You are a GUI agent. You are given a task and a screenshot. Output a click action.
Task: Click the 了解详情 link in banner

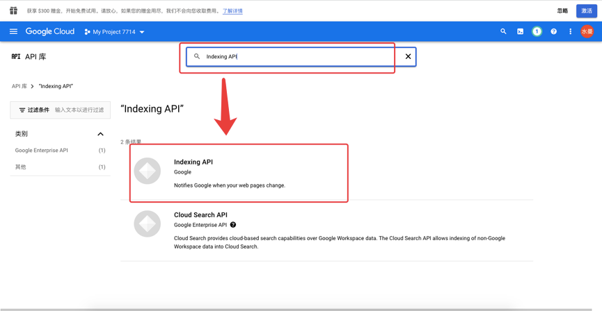click(232, 11)
